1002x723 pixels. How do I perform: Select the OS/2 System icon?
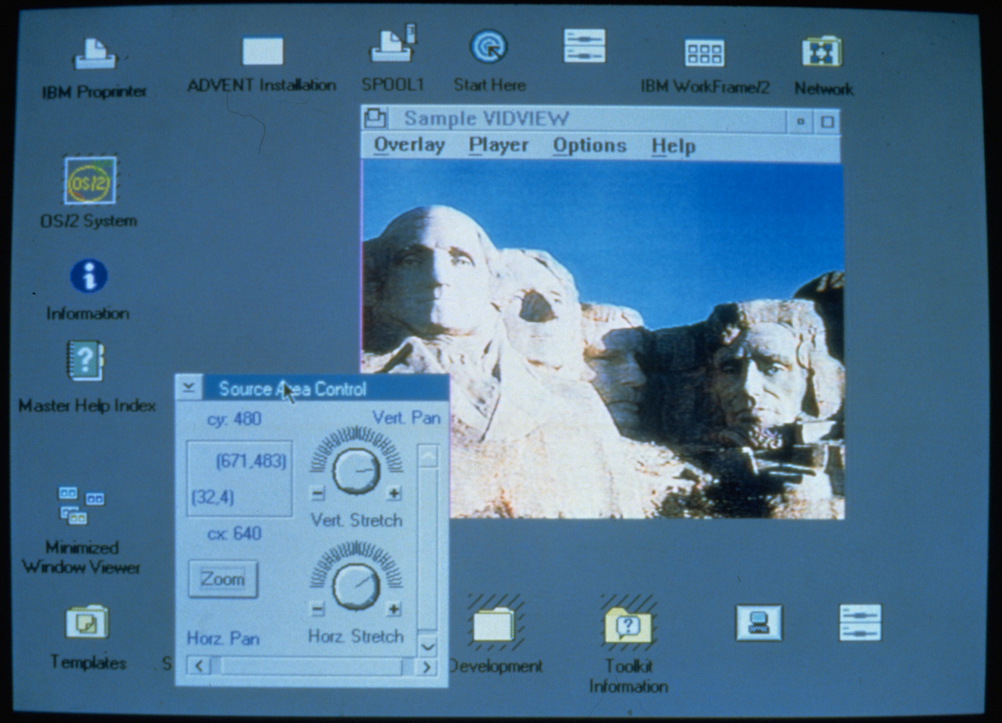90,181
